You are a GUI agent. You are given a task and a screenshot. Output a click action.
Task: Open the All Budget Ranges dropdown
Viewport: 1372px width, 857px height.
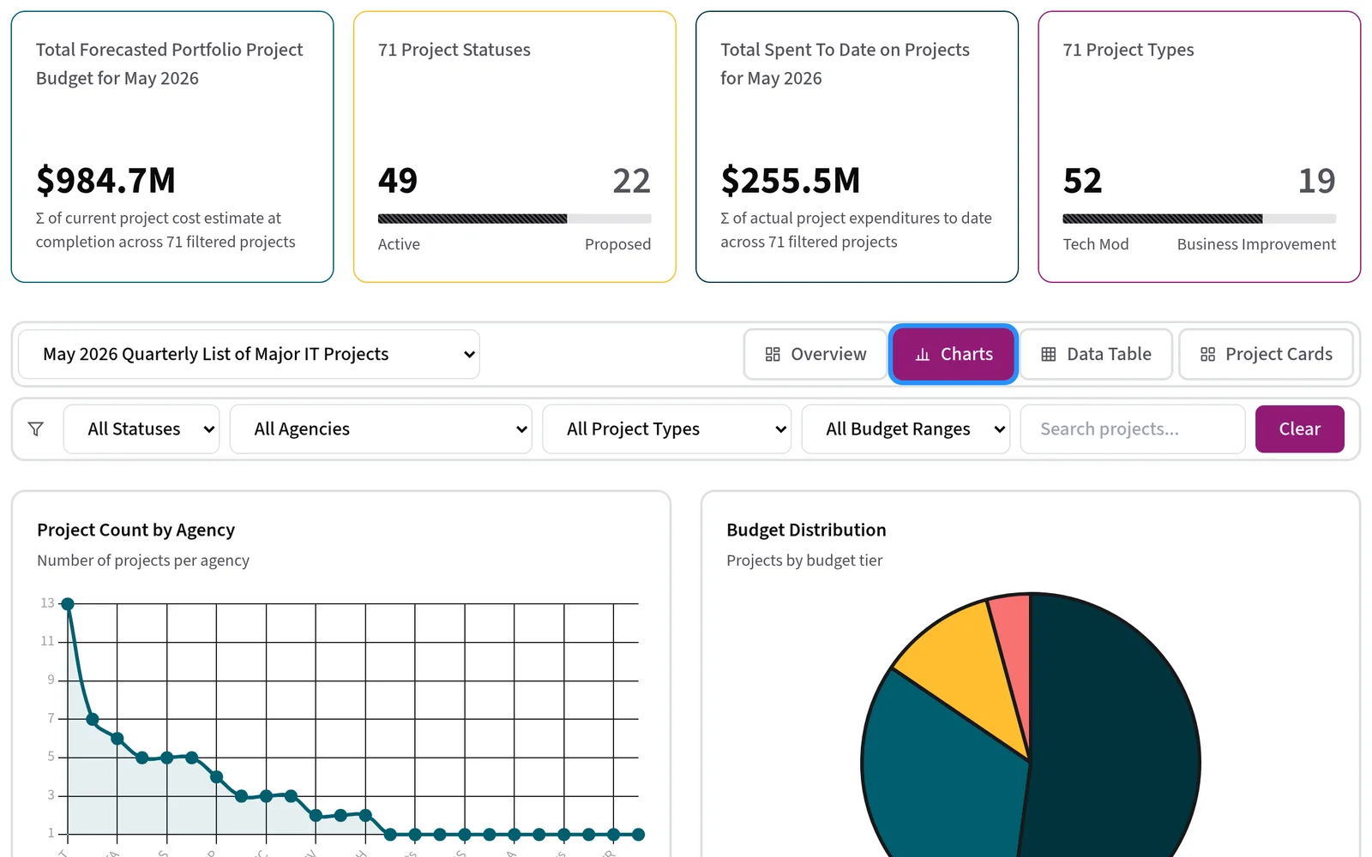pos(906,429)
